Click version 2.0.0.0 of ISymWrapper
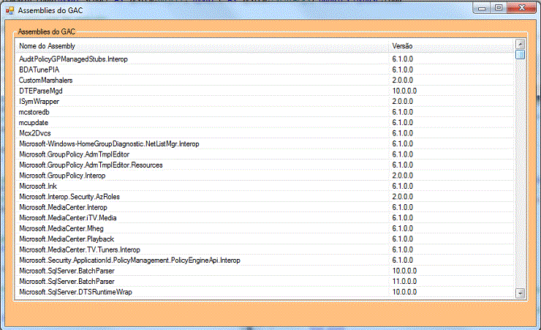Image resolution: width=541 pixels, height=330 pixels. (403, 102)
